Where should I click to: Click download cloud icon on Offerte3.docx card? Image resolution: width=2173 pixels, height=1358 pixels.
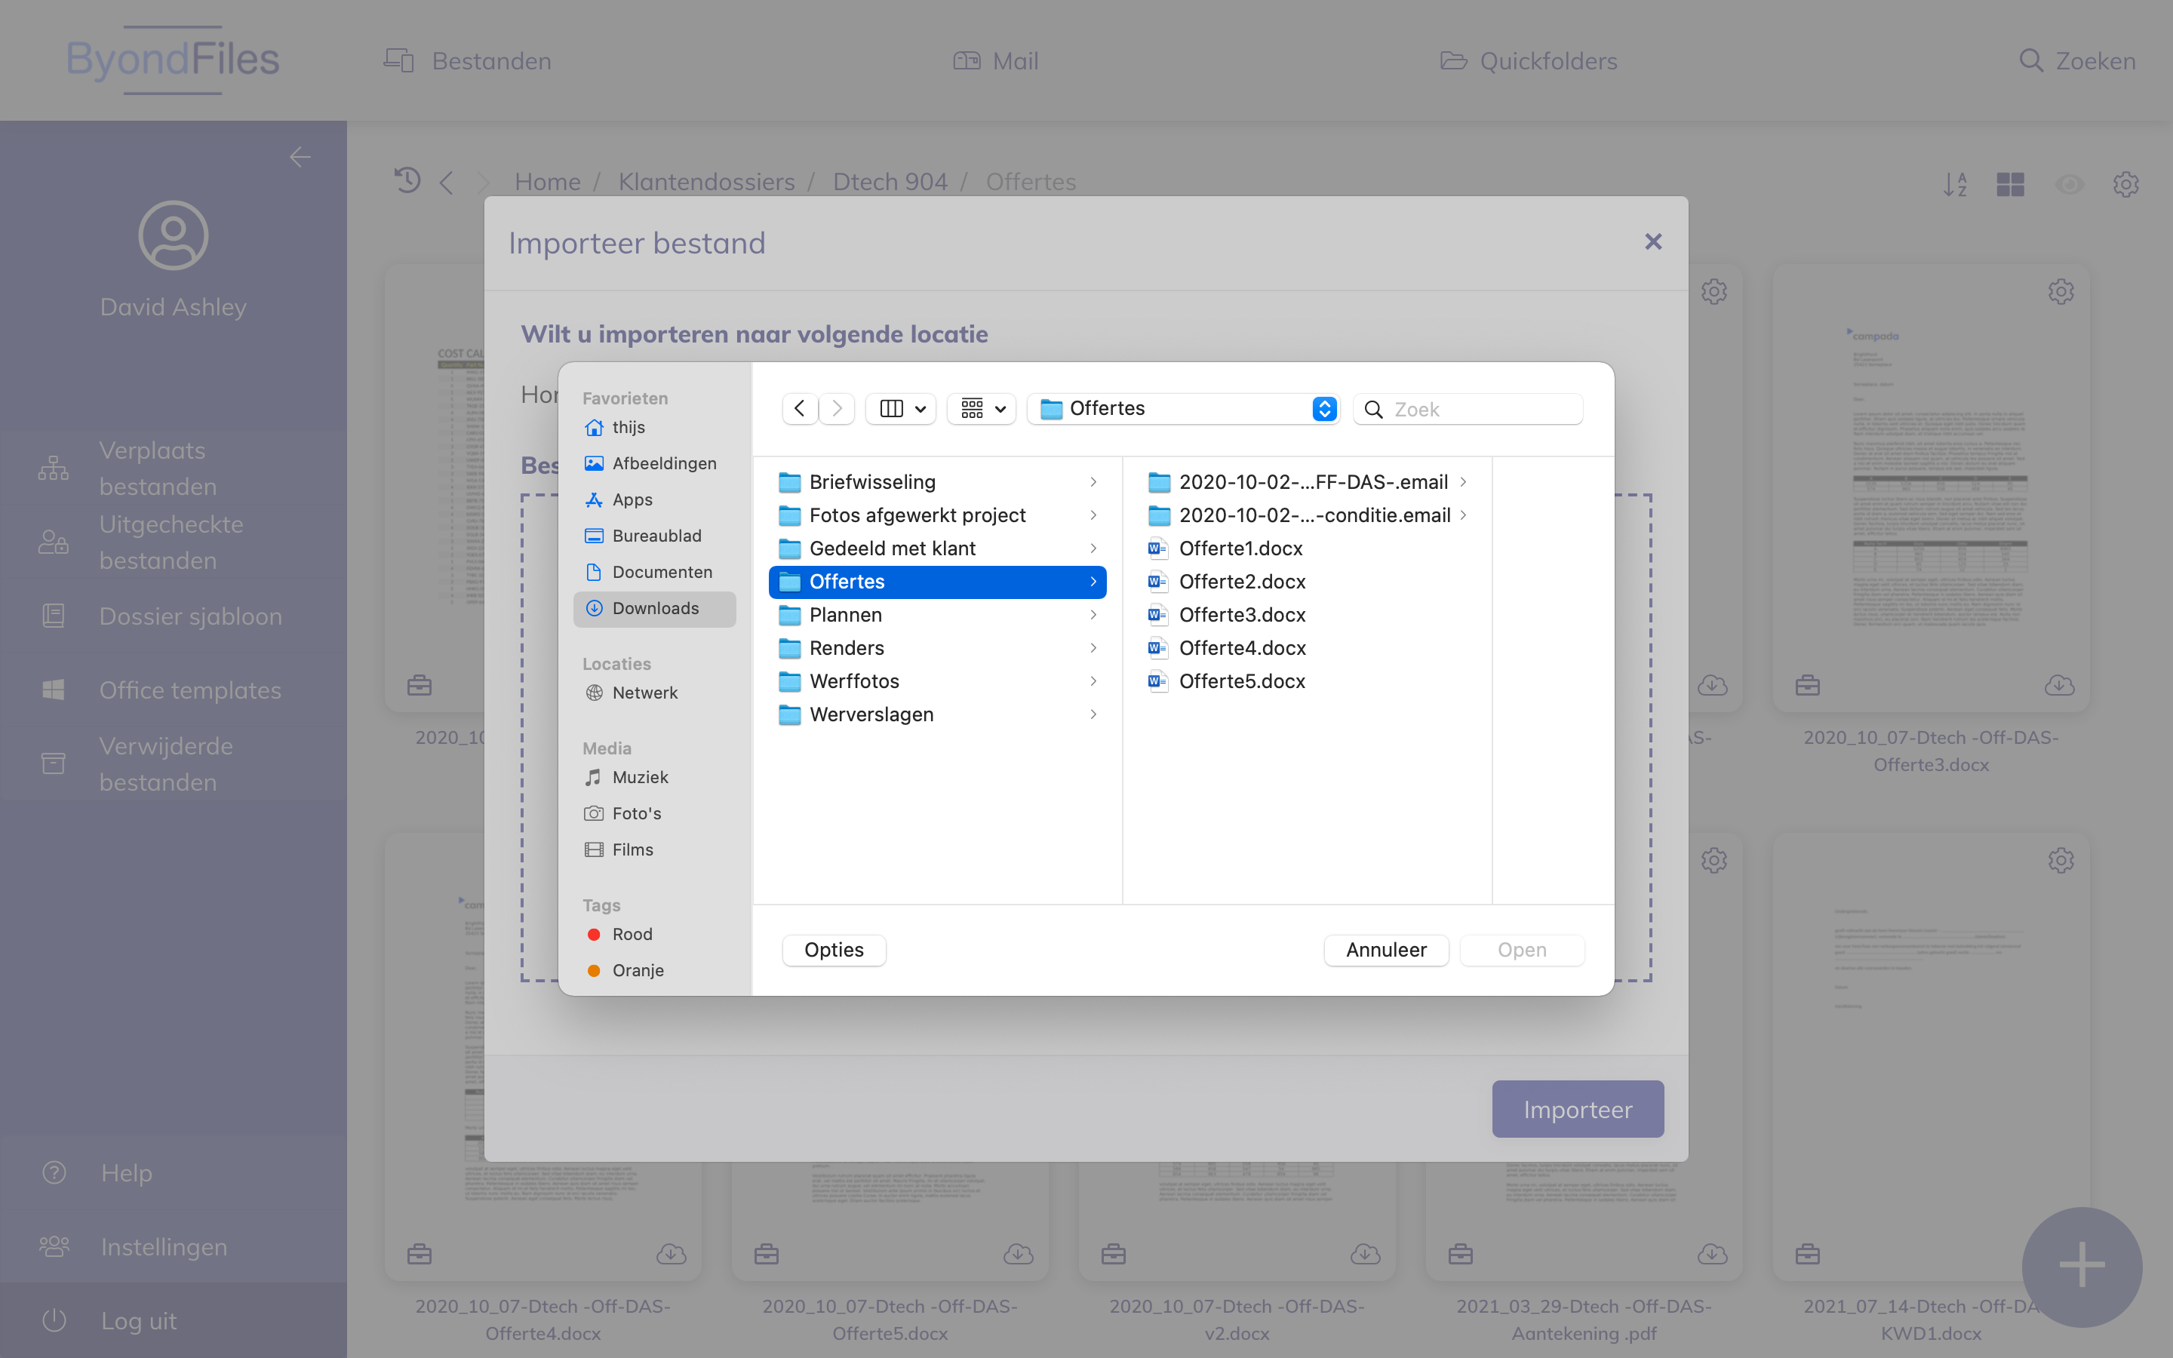(2058, 685)
